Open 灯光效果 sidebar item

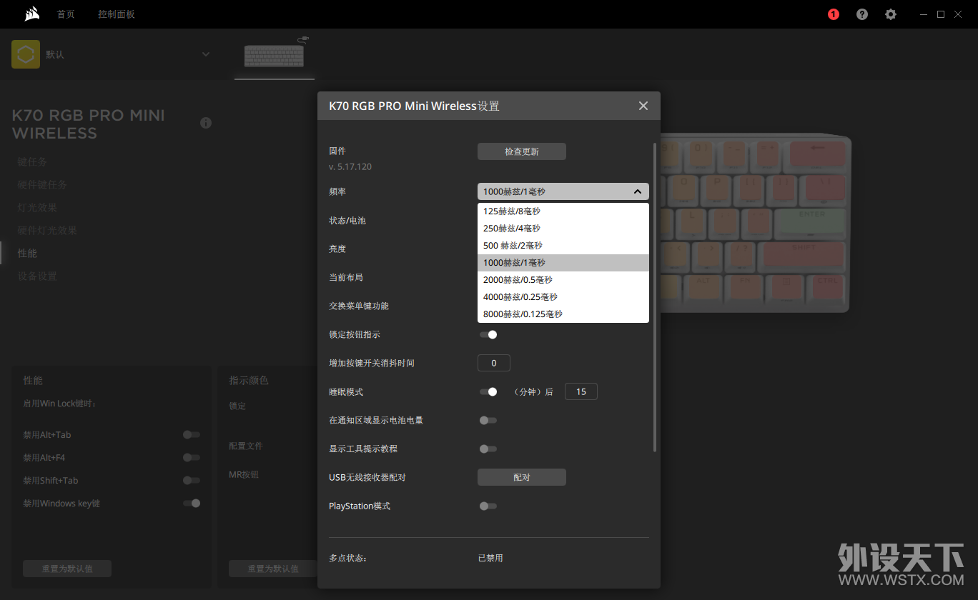click(x=37, y=208)
